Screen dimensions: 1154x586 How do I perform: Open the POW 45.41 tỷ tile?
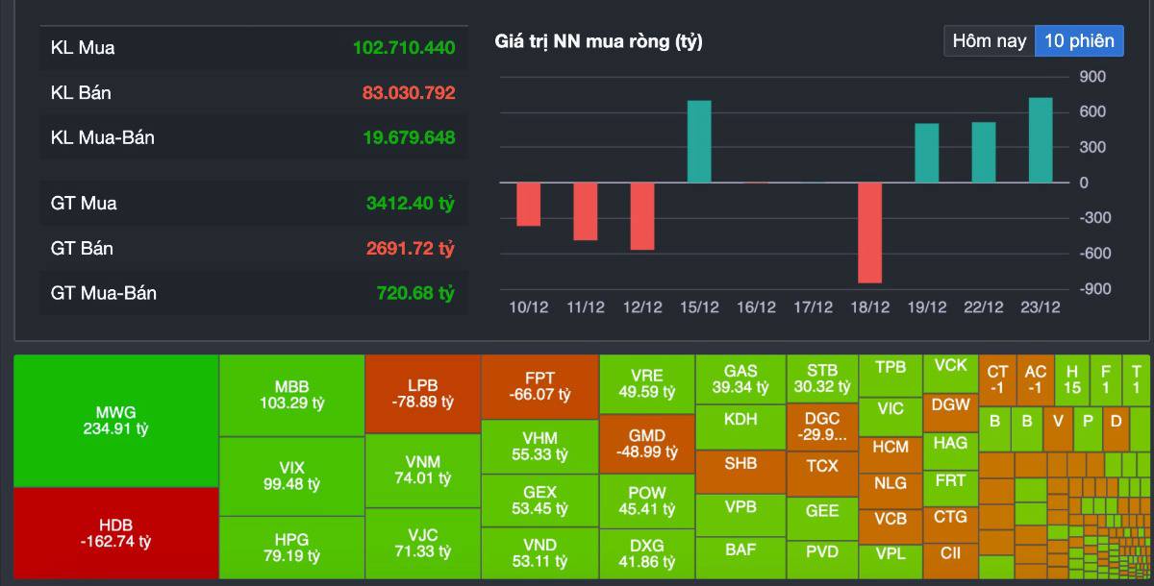pos(646,501)
